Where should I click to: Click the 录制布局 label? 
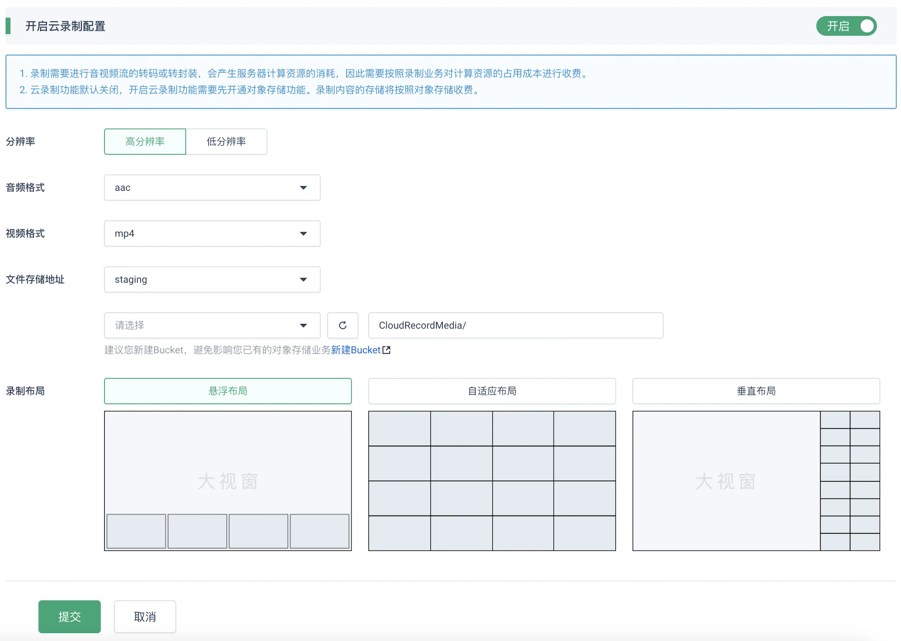25,391
